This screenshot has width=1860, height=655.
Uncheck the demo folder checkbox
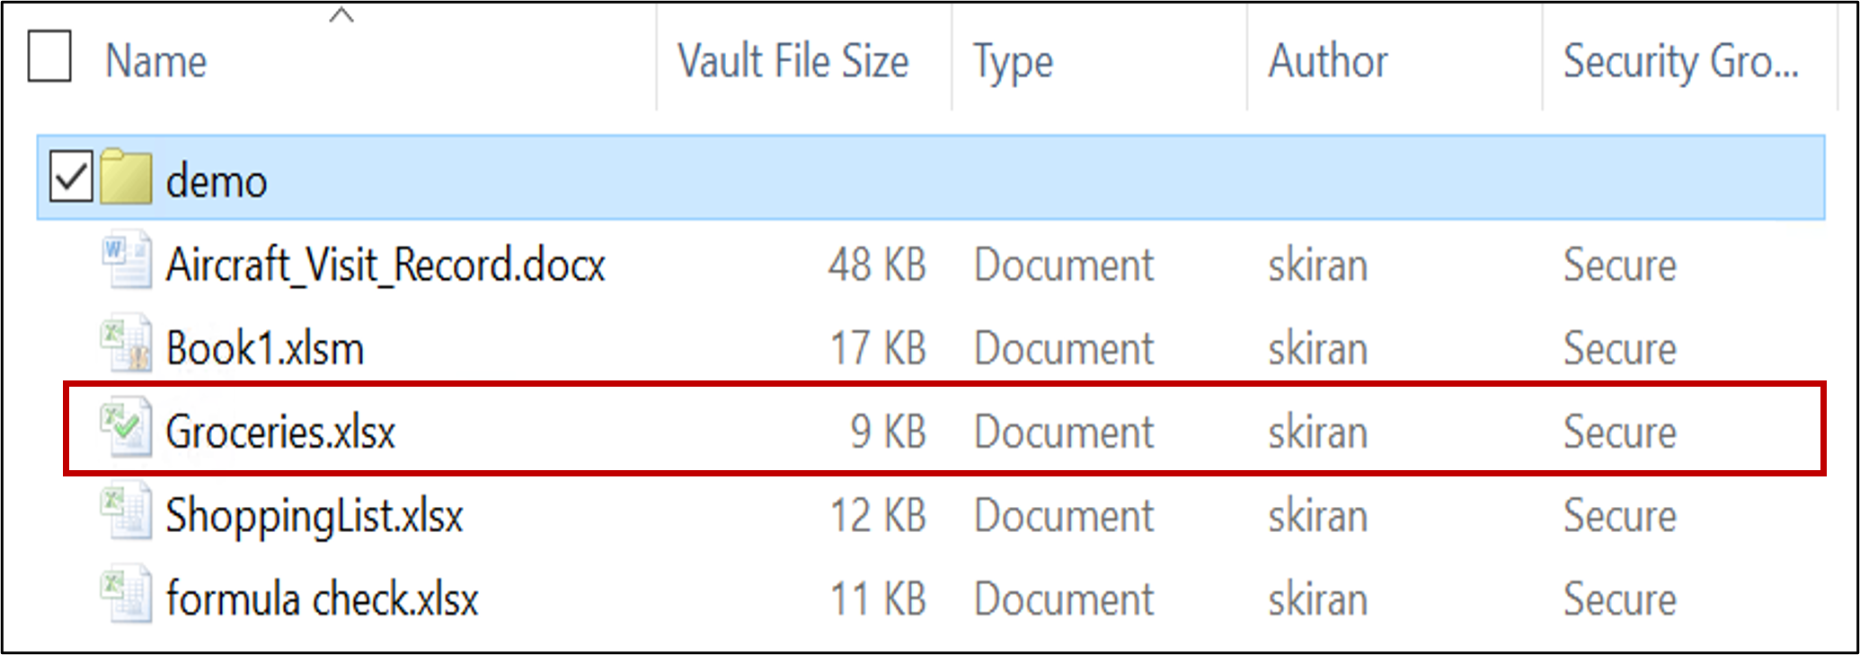[x=71, y=177]
